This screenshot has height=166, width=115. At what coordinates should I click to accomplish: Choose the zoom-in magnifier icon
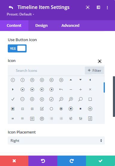tap(71, 99)
